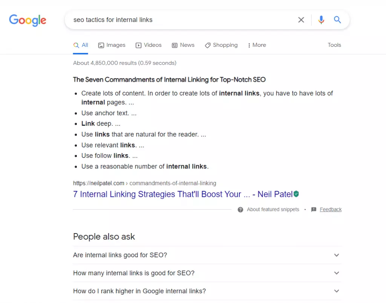Click the Feedback link
386x303 pixels.
331,210
